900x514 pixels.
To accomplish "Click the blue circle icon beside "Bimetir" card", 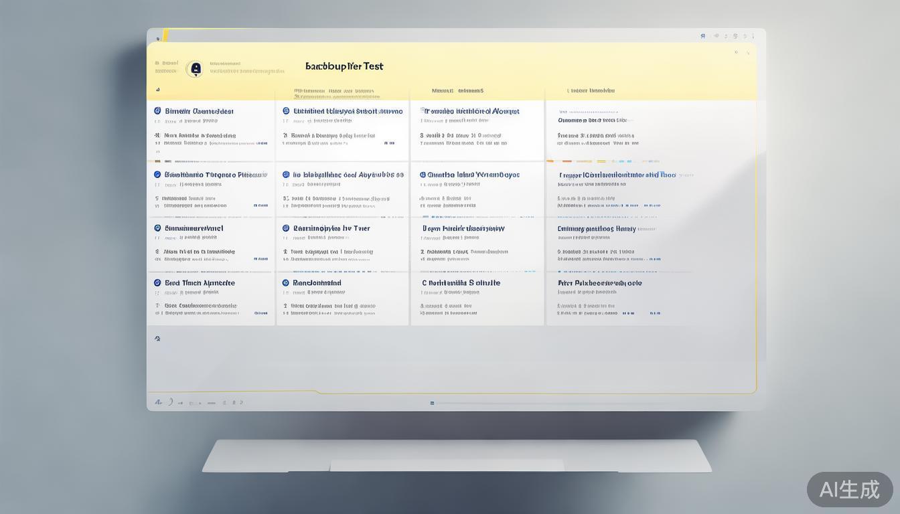I will point(157,111).
